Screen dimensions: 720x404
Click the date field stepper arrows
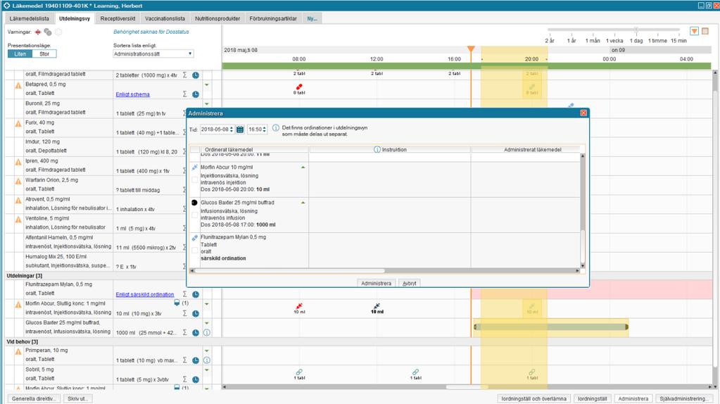[x=232, y=130]
